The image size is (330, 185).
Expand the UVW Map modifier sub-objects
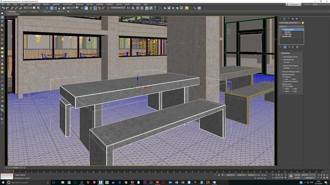[x=283, y=34]
